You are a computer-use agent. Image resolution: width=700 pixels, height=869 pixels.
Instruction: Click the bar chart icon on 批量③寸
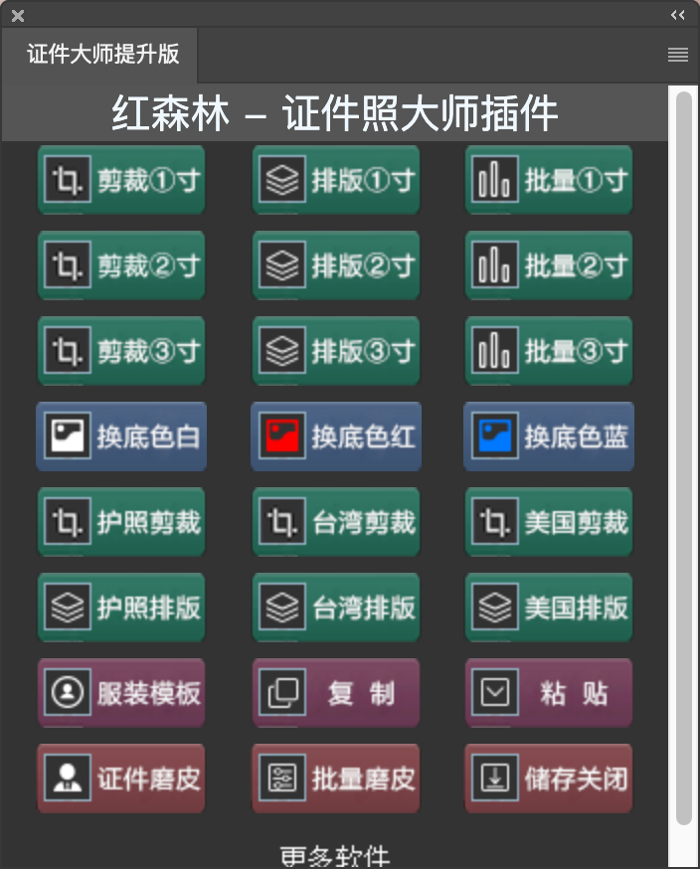[x=495, y=351]
